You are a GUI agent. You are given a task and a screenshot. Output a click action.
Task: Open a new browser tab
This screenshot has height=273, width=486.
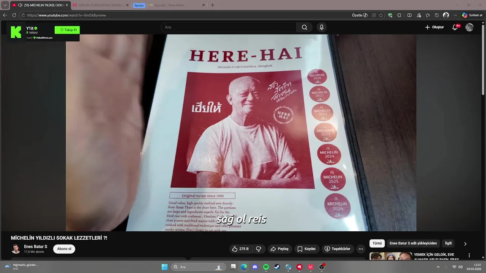tap(213, 5)
